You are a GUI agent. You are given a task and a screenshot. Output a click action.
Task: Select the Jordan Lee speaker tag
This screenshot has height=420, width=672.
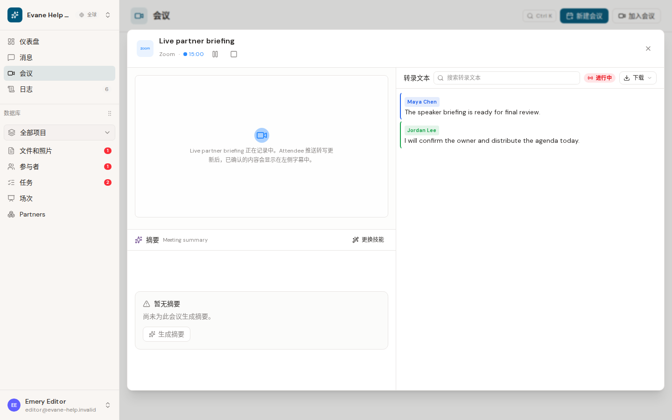421,130
